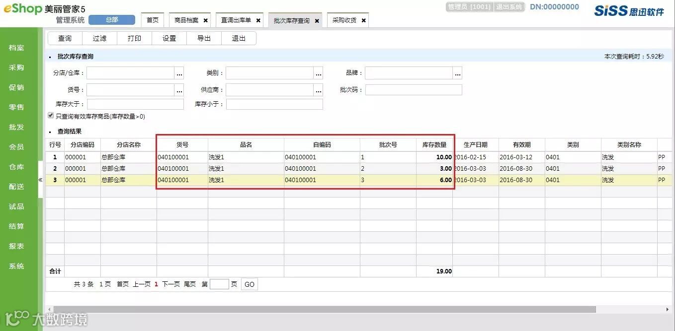This screenshot has height=331, width=675.
Task: Click the horizontal scrollbar of results
Action: pyautogui.click(x=325, y=309)
